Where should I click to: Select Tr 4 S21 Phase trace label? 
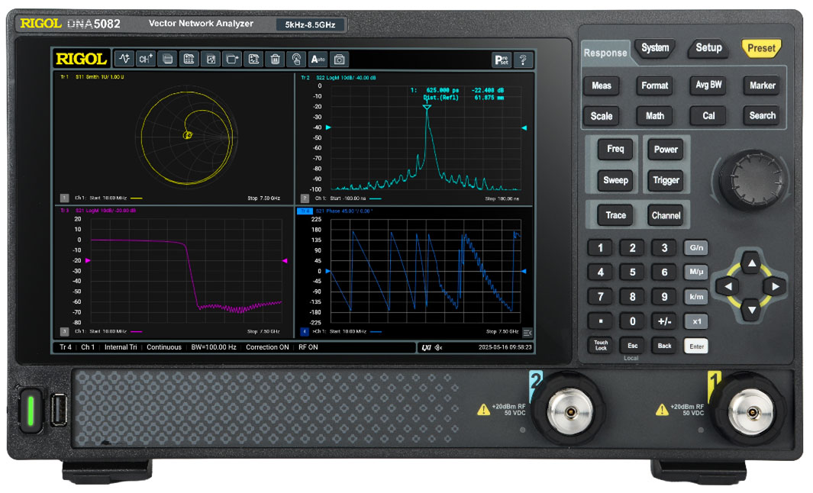[336, 211]
